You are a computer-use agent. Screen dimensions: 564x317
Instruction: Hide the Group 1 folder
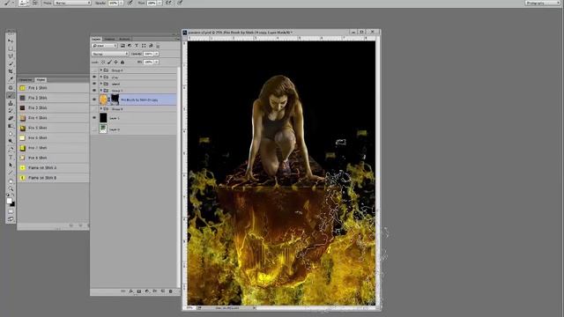(x=94, y=90)
